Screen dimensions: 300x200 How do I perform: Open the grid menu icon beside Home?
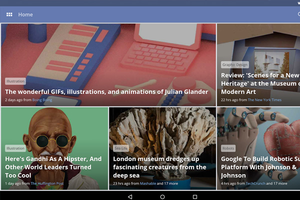point(9,14)
